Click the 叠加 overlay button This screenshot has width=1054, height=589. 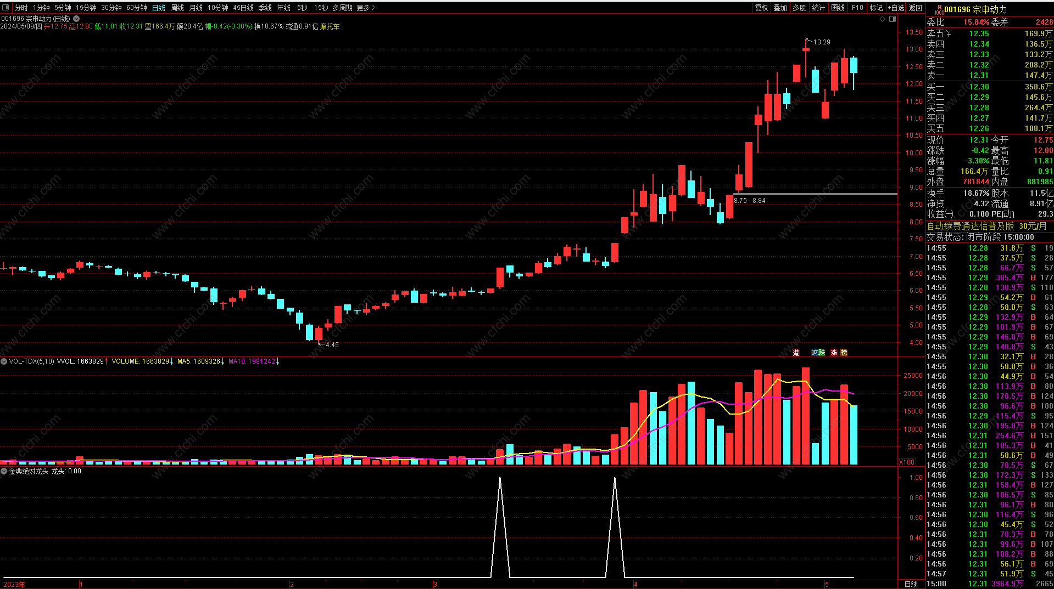[x=780, y=8]
